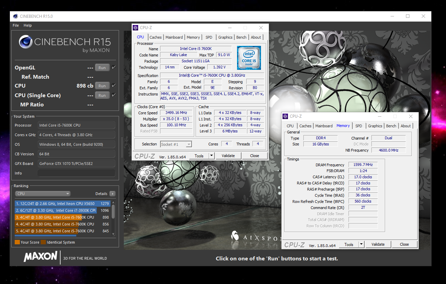Switch to Graphics tab in CPU-Z CPU window
Viewport: 446px width, 284px height.
(225, 37)
